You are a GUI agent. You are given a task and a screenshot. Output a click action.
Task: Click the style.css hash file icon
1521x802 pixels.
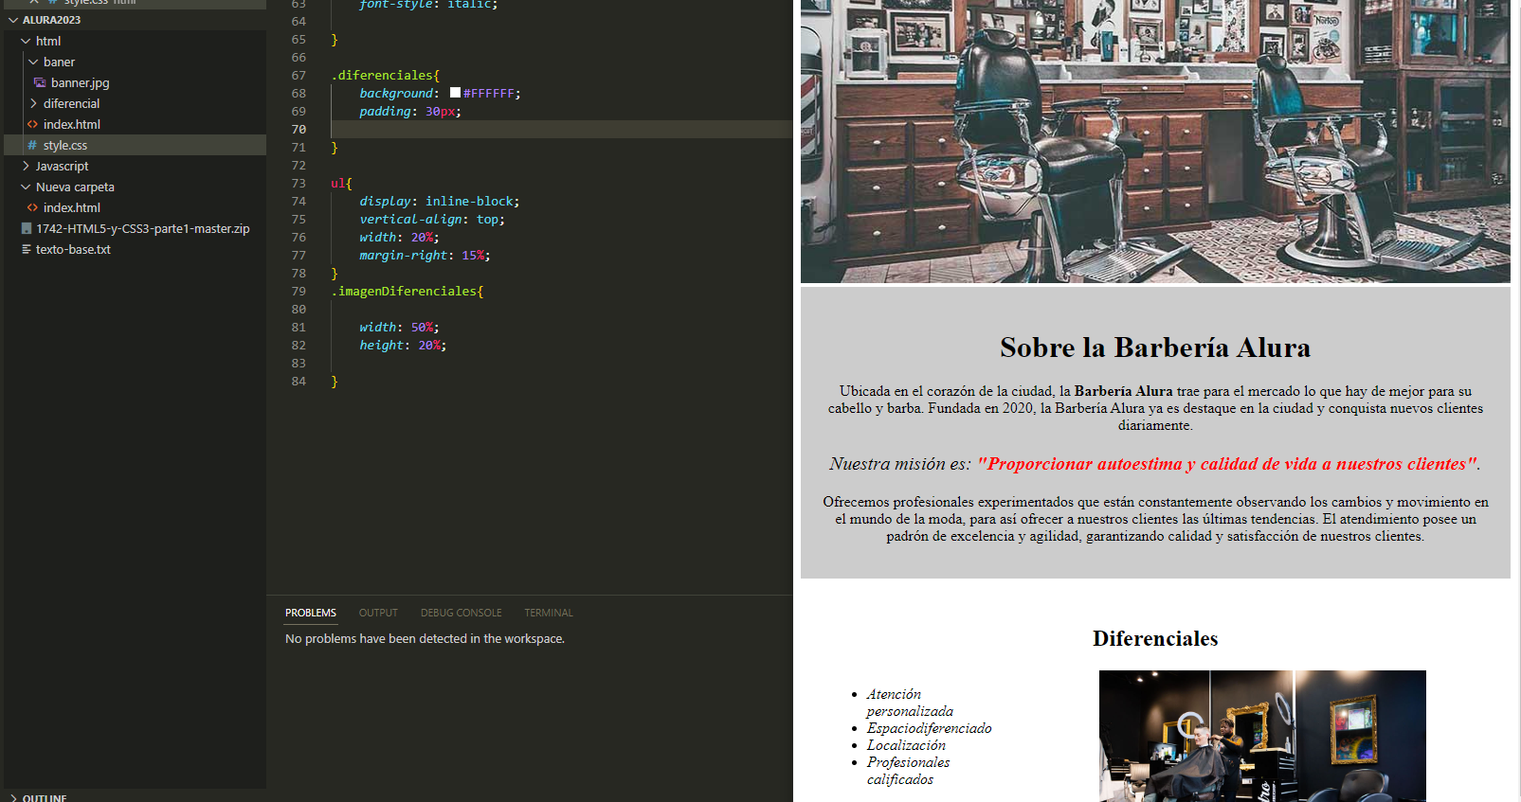[x=32, y=145]
